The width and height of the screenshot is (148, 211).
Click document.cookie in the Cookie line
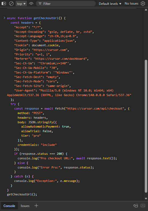click(x=45, y=45)
